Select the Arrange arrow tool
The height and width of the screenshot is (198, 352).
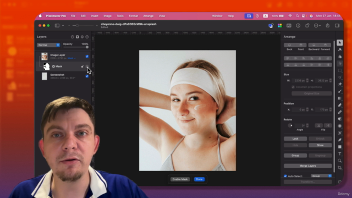point(340,42)
